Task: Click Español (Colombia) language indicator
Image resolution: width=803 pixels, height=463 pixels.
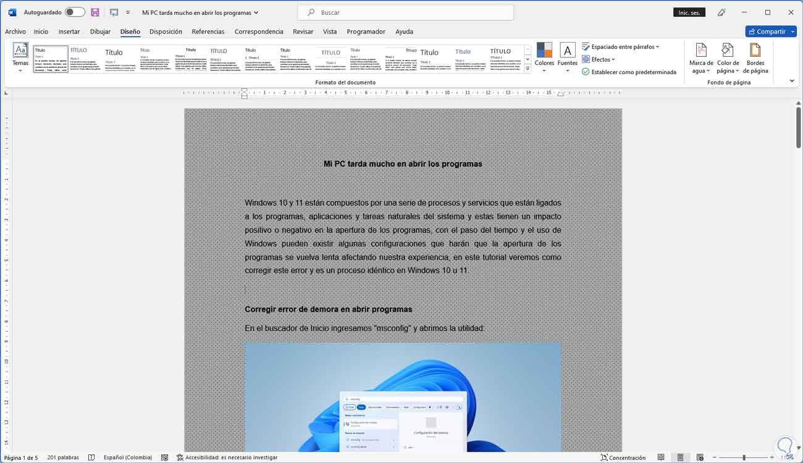Action: click(x=127, y=457)
